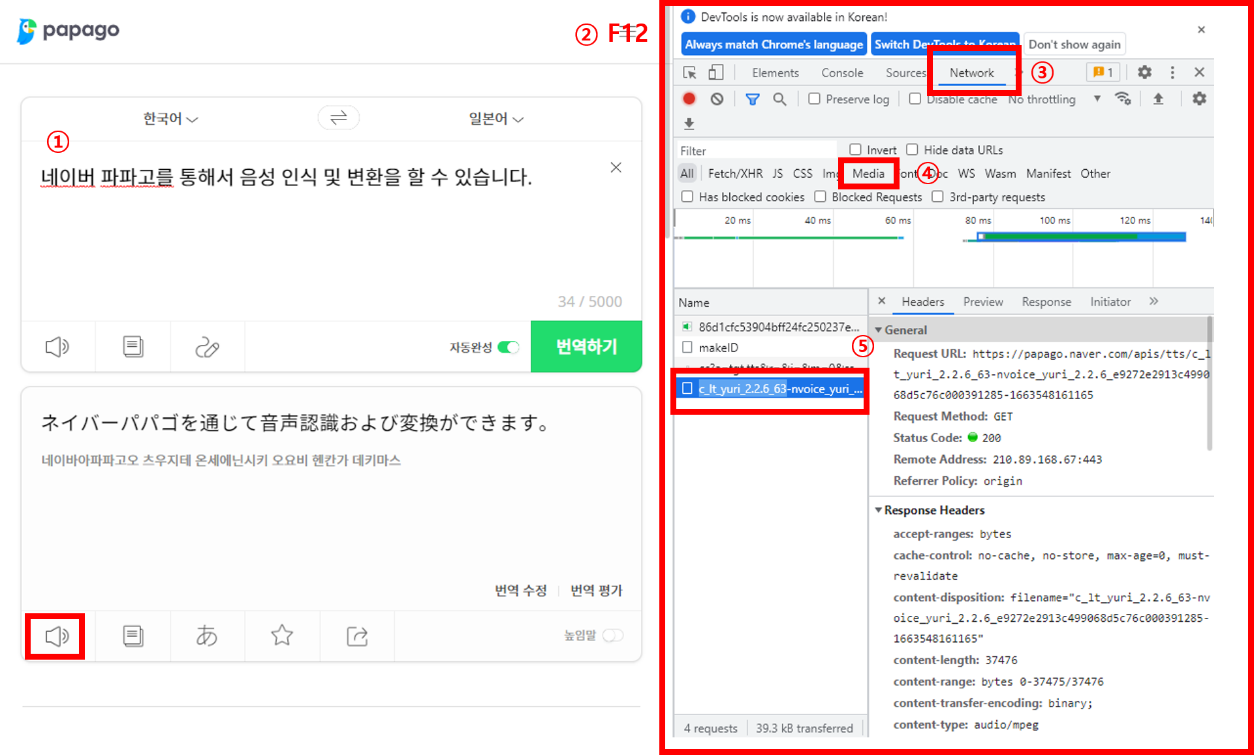Click the share translation icon
This screenshot has height=755, width=1254.
(x=357, y=635)
